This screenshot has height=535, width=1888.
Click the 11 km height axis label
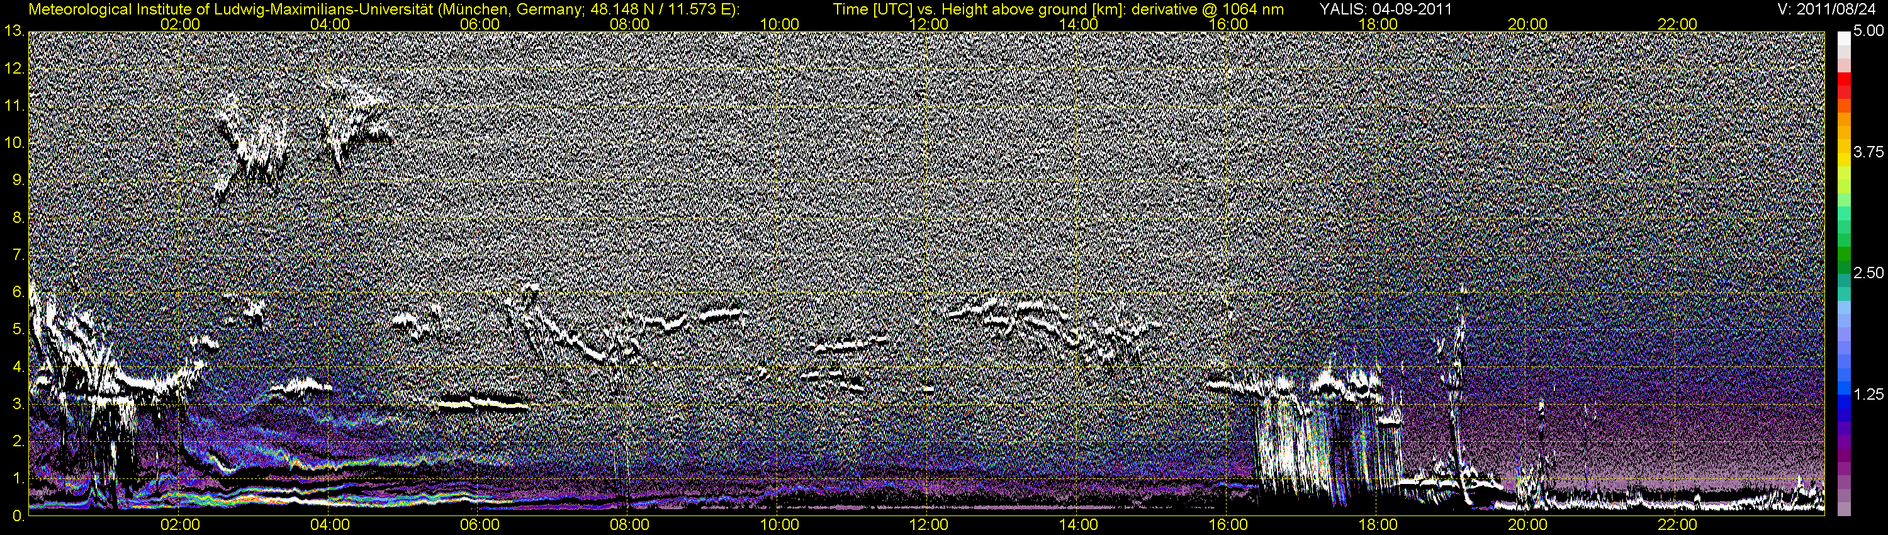click(x=14, y=106)
